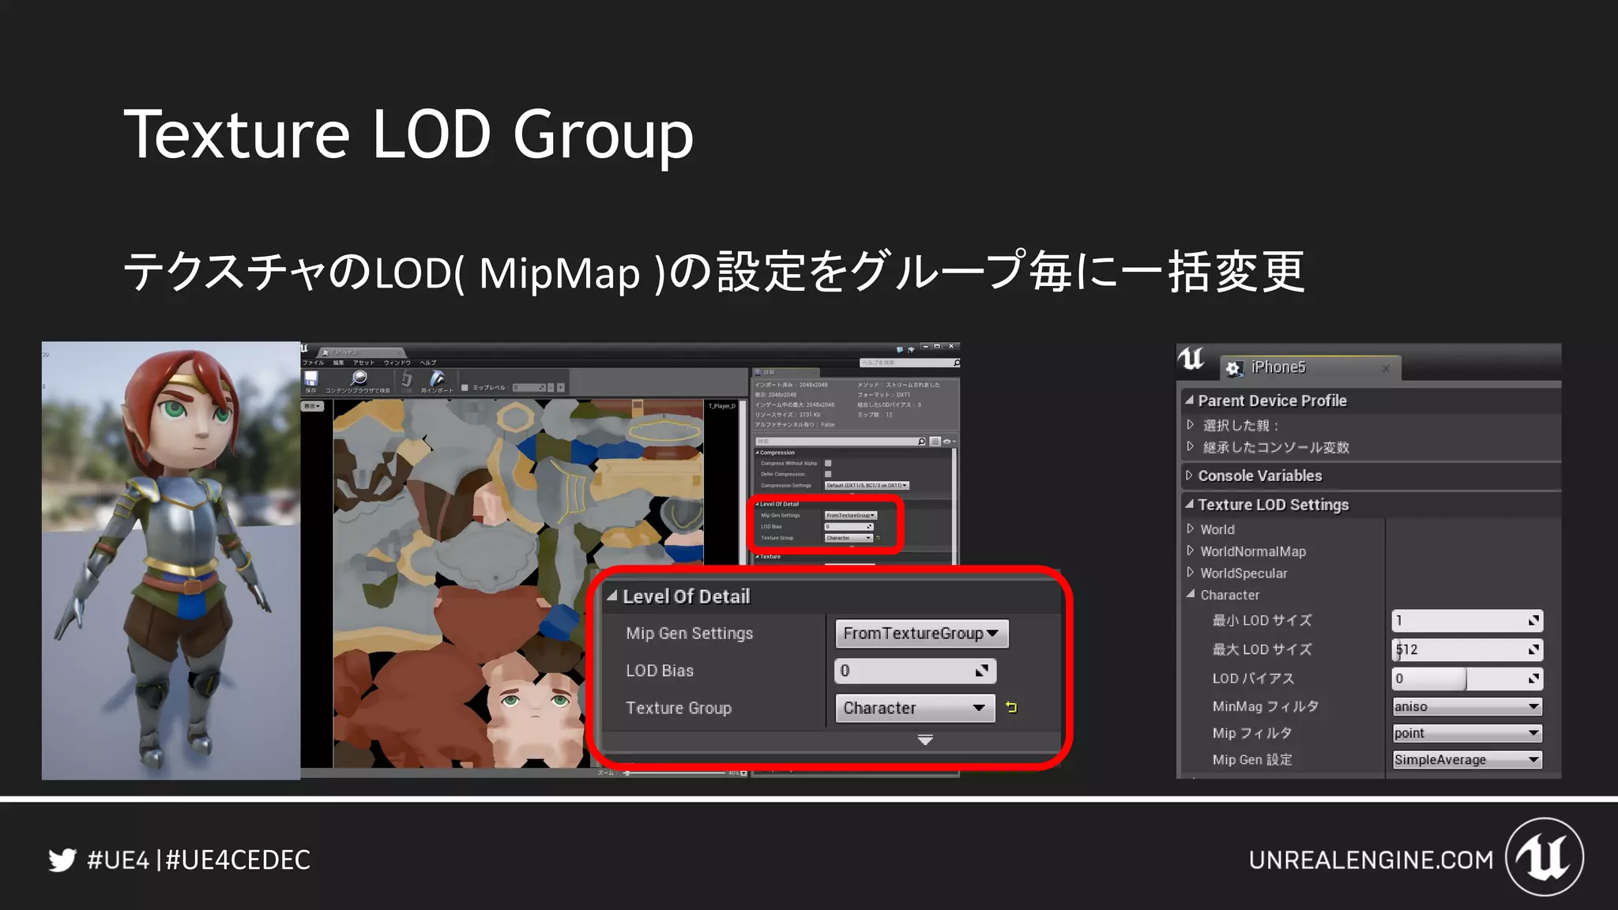Collapse the Texture LOD Settings section
This screenshot has height=910, width=1618.
coord(1189,504)
